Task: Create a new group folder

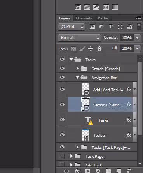Action: (x=108, y=171)
